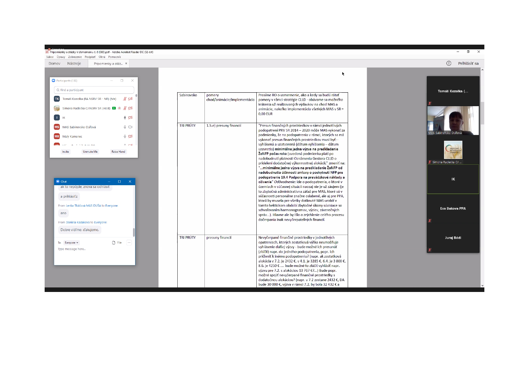The width and height of the screenshot is (529, 374).
Task: Minimize the Chat window
Action: (x=109, y=182)
